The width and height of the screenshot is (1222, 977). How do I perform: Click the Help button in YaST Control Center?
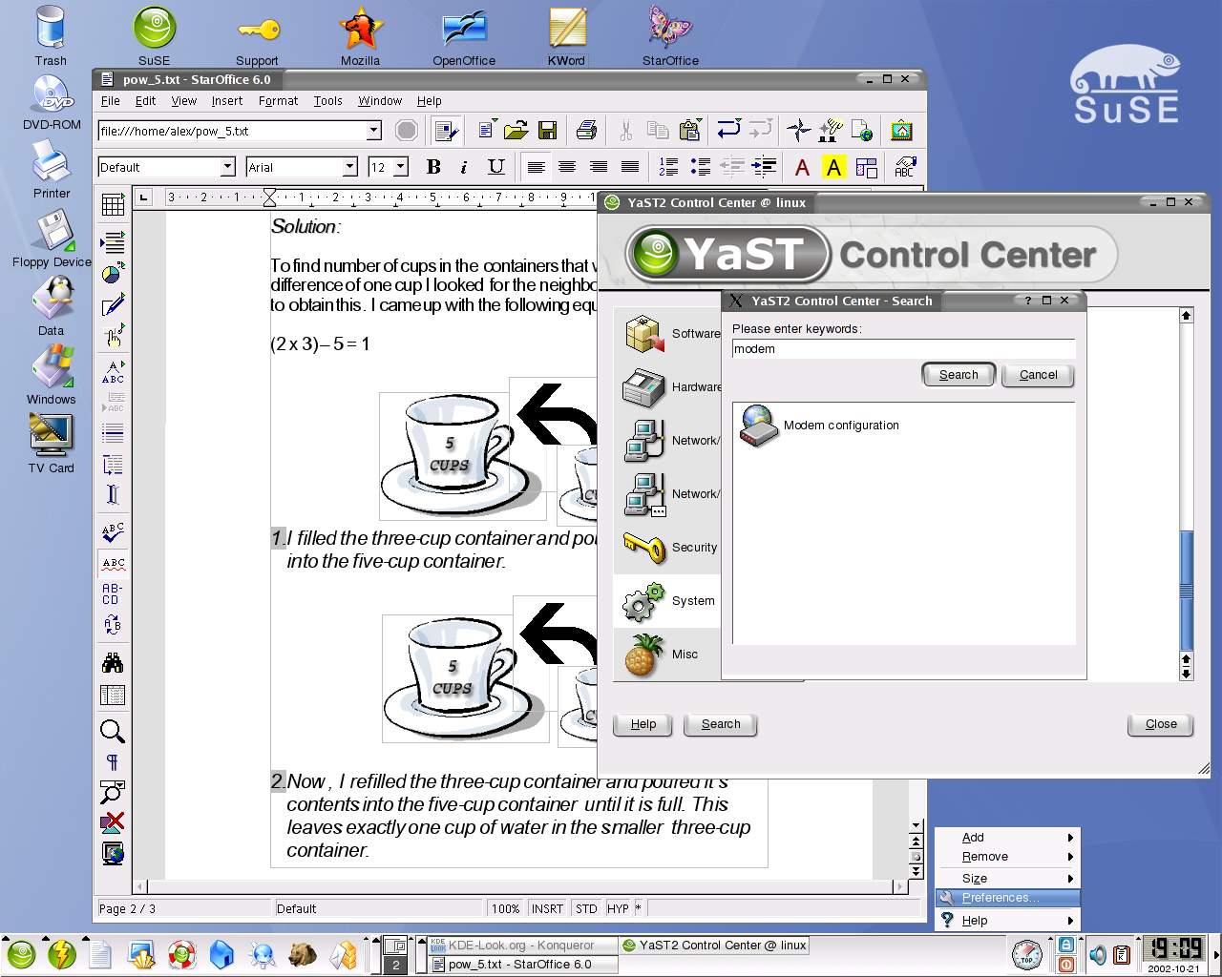[643, 724]
